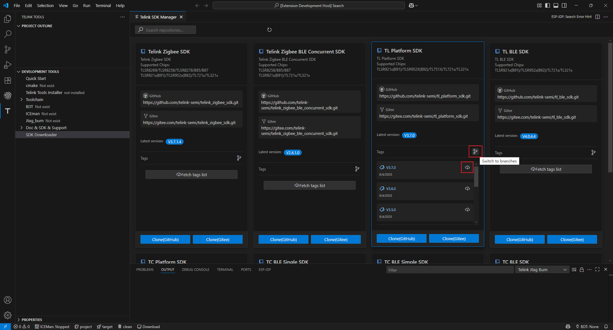
Task: Click Fetch tags list for Zigbee BLE Concurrent SDK
Action: [x=309, y=185]
